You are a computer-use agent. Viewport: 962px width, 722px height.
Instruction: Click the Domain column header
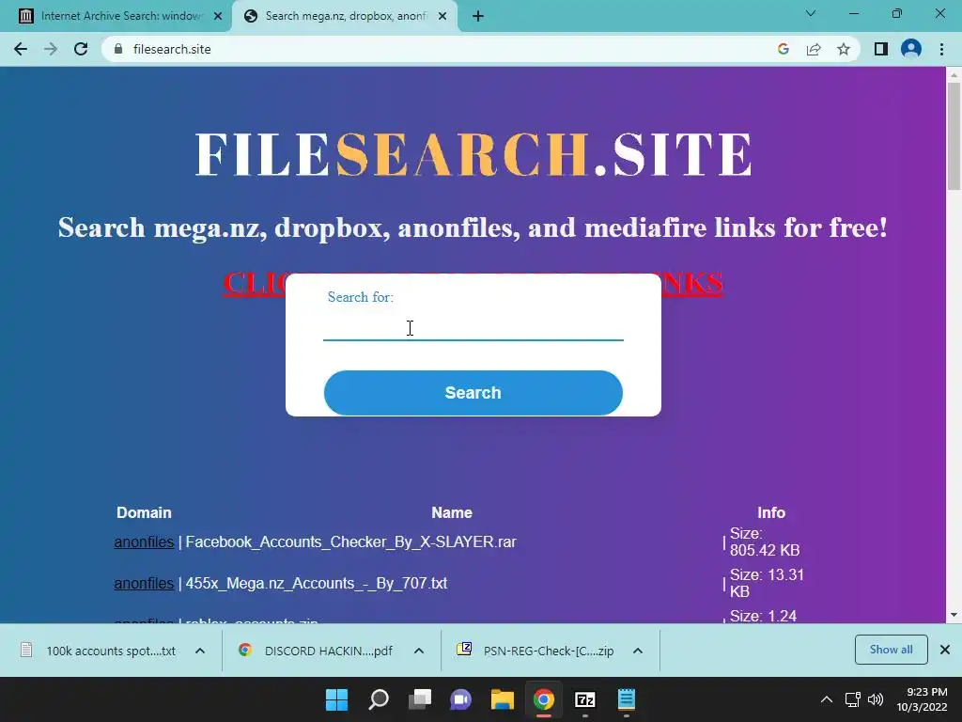tap(144, 512)
